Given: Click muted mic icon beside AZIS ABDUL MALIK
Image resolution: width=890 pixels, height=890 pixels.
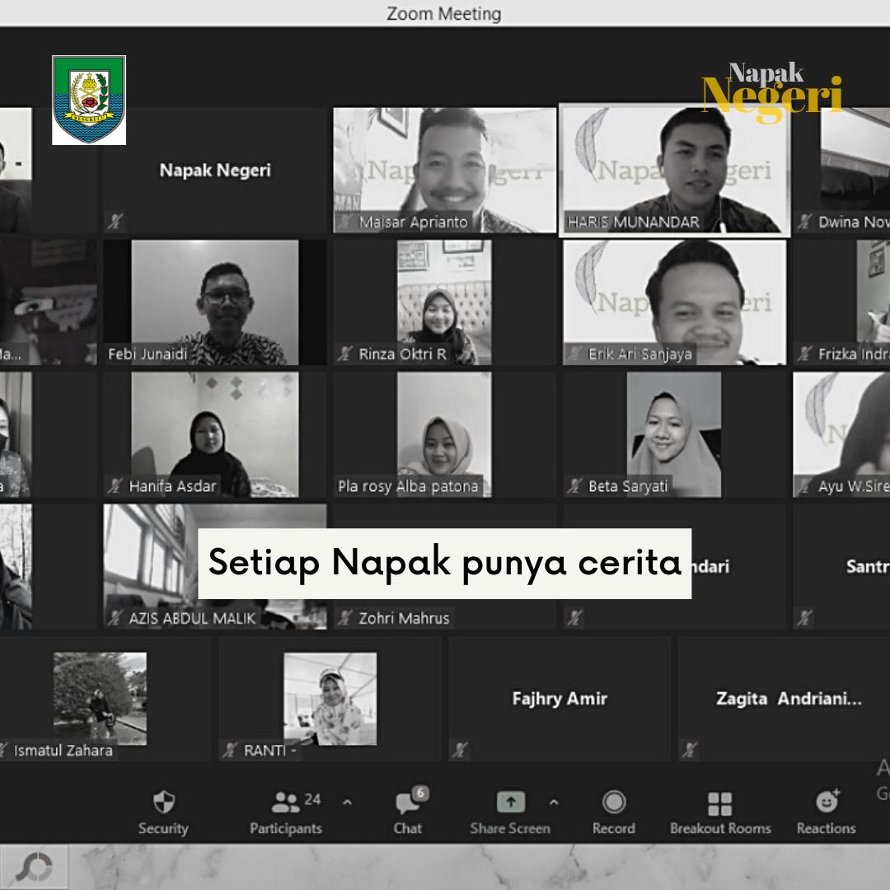Looking at the screenshot, I should (115, 617).
